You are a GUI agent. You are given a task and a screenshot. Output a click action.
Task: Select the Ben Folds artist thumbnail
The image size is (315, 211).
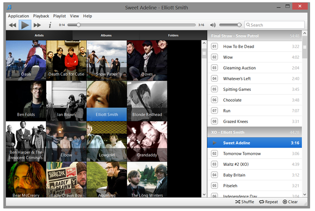pyautogui.click(x=26, y=101)
